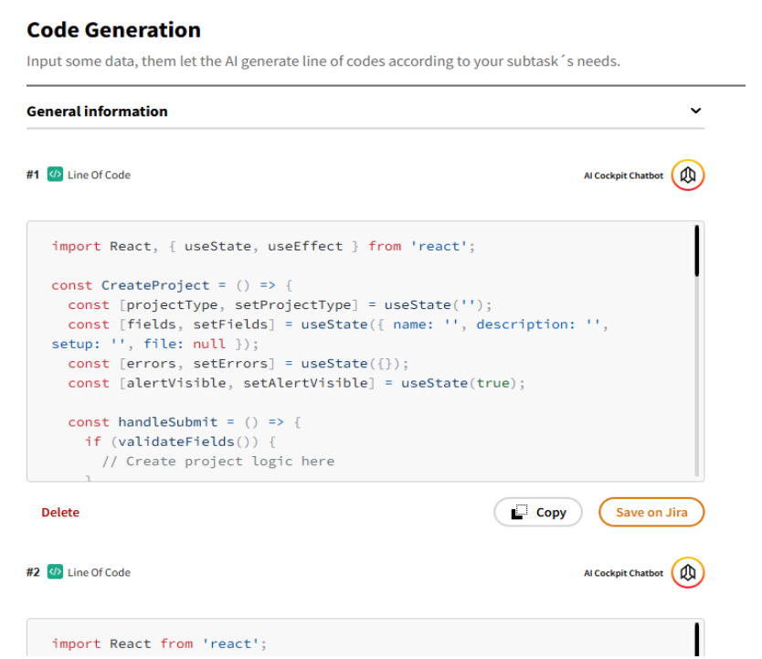Collapse the General information section chevron

pos(695,111)
